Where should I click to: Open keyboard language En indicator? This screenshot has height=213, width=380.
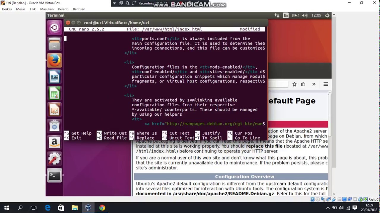286,15
